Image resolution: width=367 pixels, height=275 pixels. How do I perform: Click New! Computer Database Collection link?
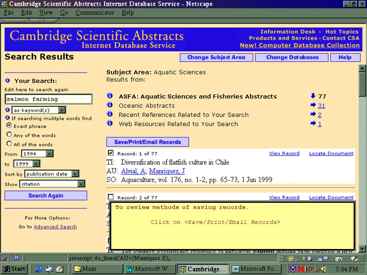pyautogui.click(x=300, y=45)
